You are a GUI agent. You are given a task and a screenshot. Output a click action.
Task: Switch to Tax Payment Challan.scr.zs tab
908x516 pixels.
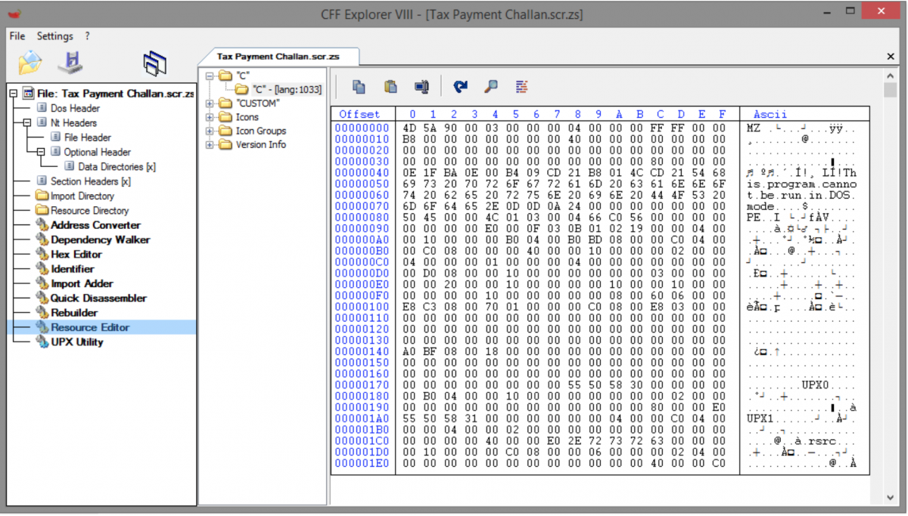(278, 57)
